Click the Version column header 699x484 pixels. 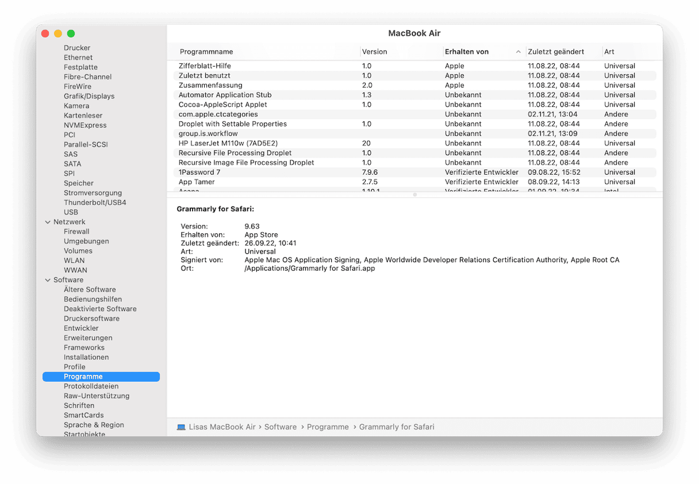375,52
